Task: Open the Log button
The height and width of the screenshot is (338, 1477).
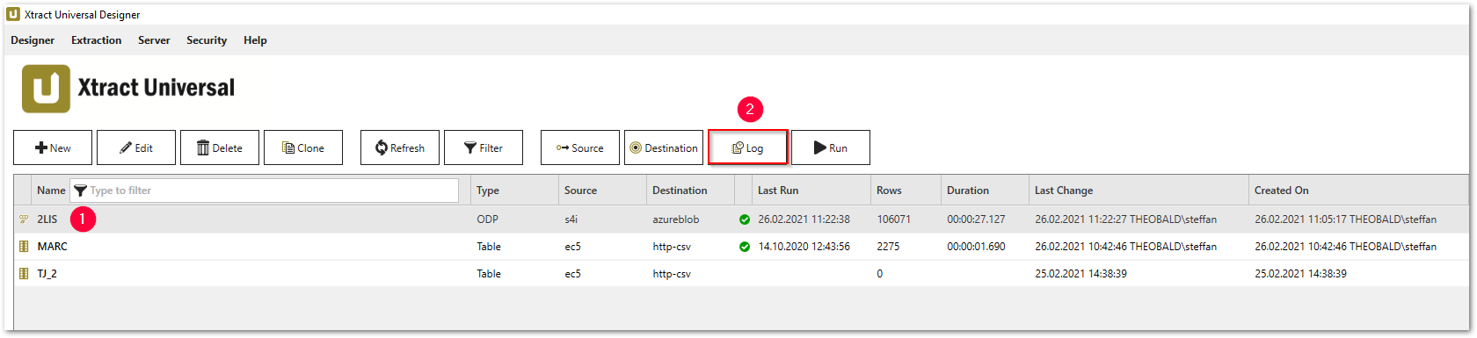Action: [748, 147]
